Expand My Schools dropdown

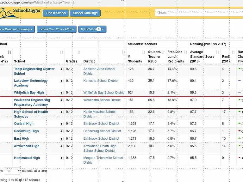(92, 29)
